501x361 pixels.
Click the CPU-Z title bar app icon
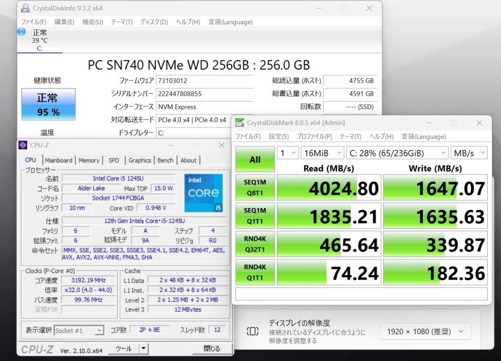[23, 145]
